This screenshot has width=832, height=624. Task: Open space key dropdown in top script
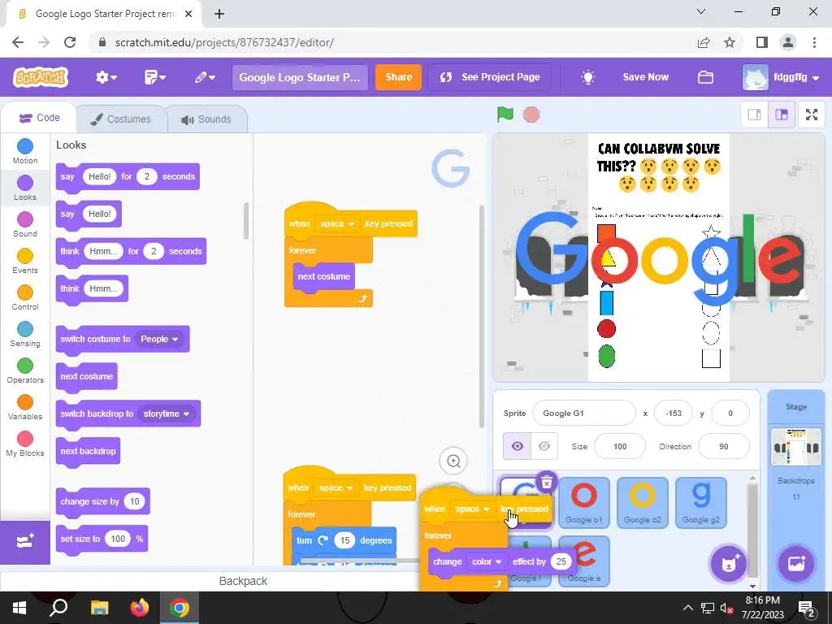pyautogui.click(x=337, y=224)
